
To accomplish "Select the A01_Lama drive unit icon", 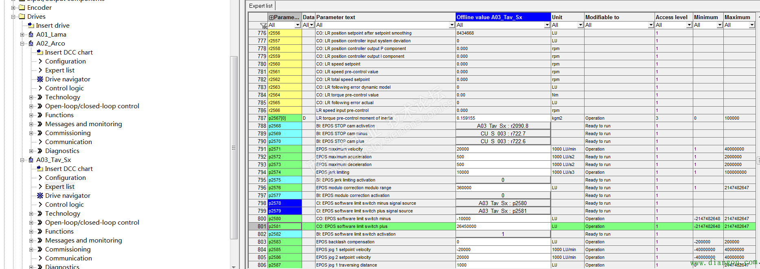I will pos(31,34).
